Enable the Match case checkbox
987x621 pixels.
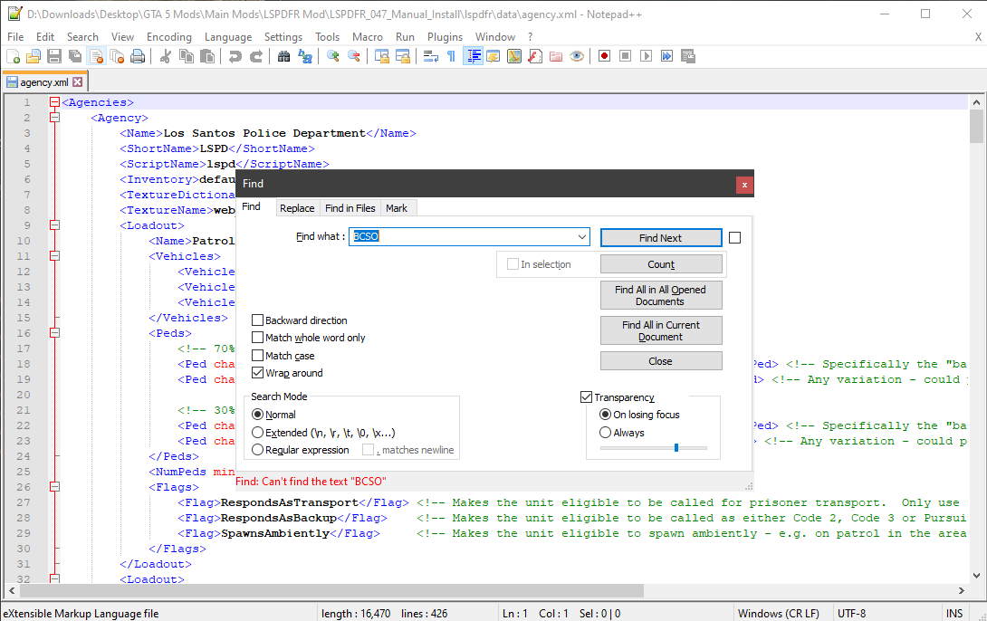click(x=258, y=356)
